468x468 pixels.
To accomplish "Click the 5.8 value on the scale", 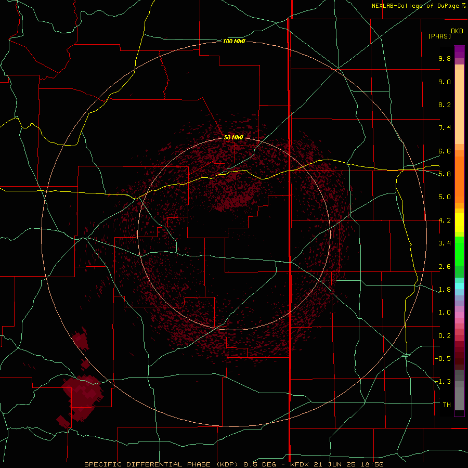I will [445, 174].
